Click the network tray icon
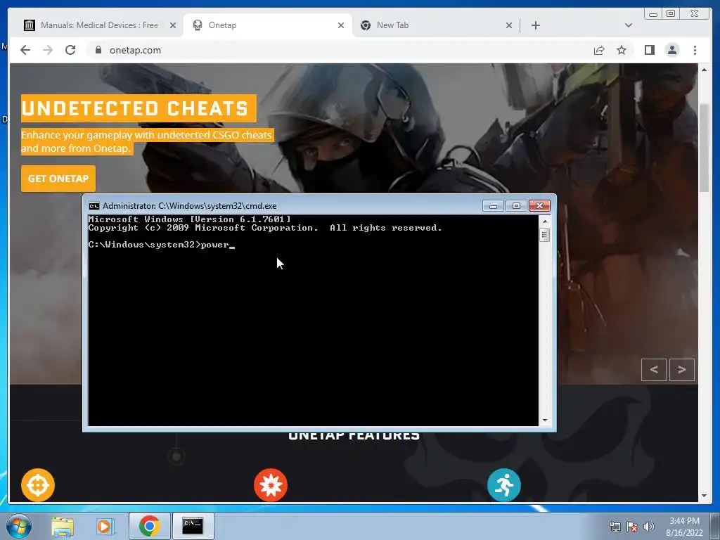Screen dimensions: 720x540 615,527
